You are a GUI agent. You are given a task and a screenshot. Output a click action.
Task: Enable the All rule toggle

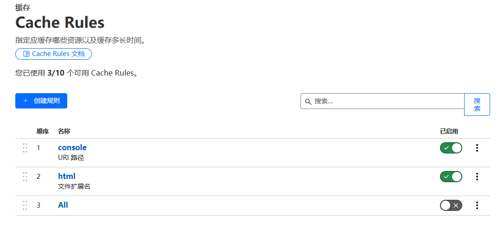click(451, 205)
